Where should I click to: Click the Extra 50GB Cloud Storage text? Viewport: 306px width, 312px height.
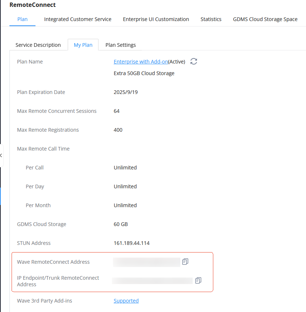click(x=144, y=73)
